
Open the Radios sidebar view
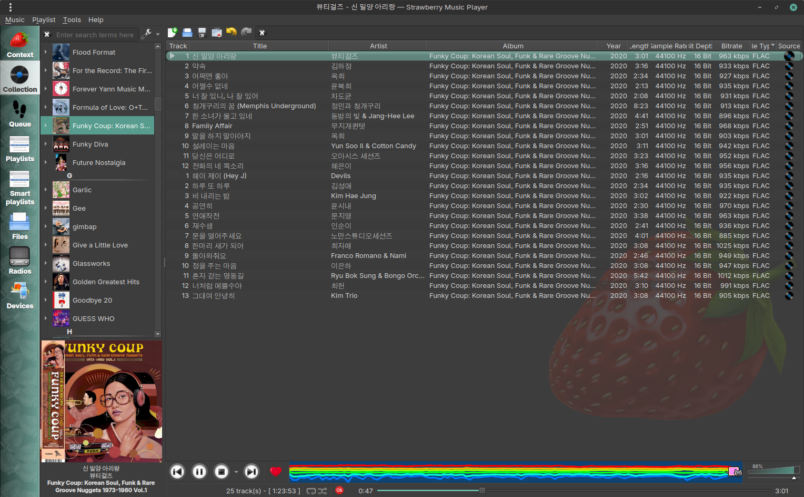[x=20, y=260]
